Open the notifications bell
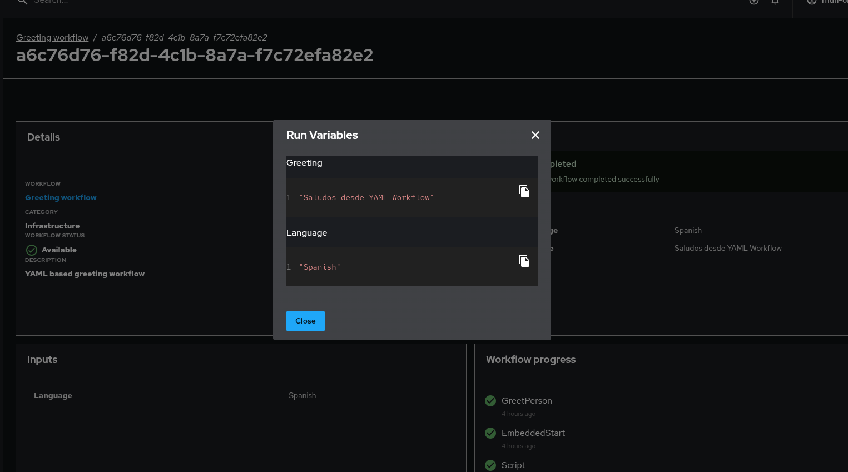Screen dimensions: 848x472 (x=775, y=2)
